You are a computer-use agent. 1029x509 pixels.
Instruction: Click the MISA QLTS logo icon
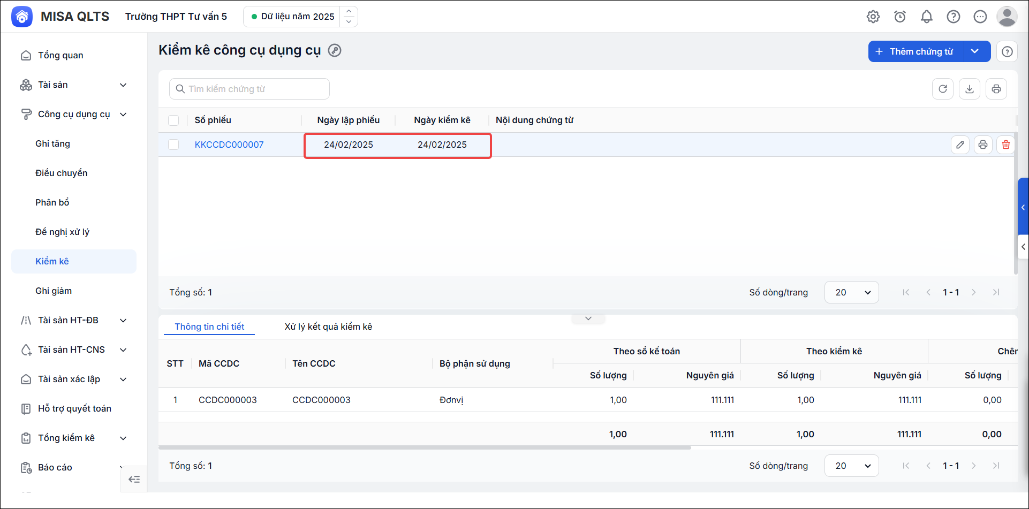(x=22, y=17)
